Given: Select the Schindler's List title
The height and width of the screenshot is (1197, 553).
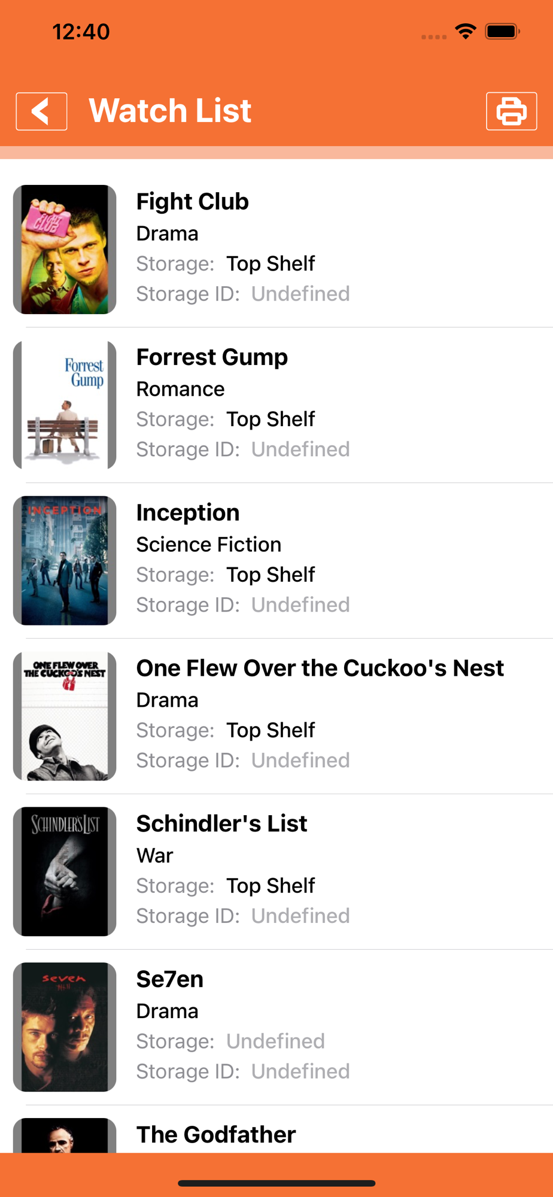Looking at the screenshot, I should [x=221, y=824].
